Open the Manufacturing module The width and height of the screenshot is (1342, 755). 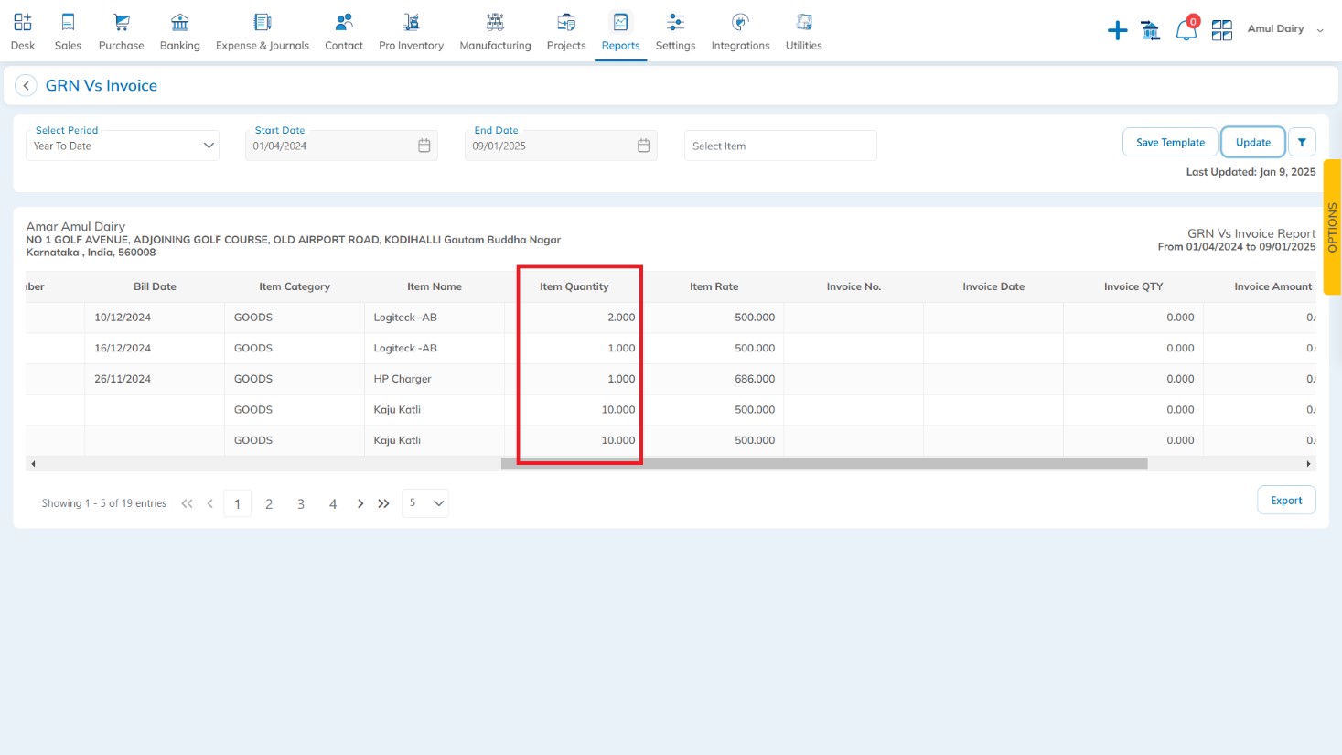[495, 31]
